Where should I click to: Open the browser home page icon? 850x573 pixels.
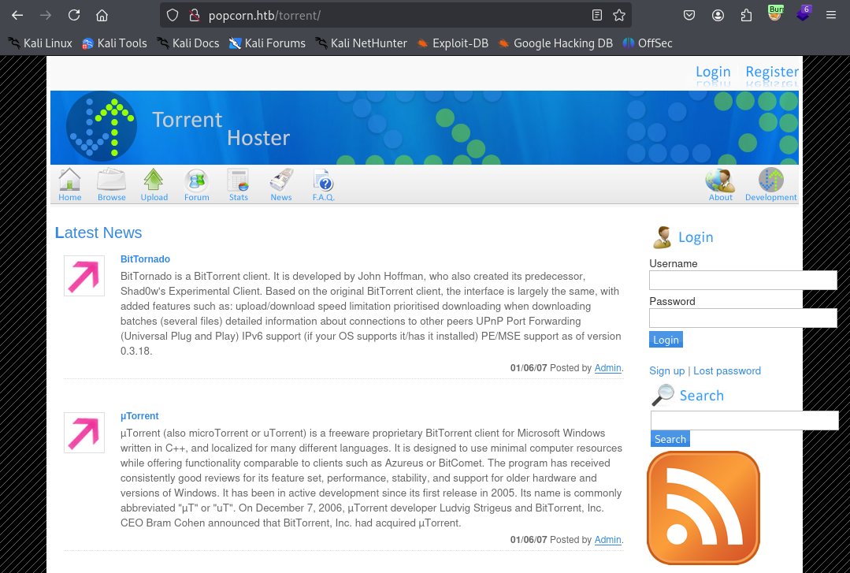pos(102,15)
